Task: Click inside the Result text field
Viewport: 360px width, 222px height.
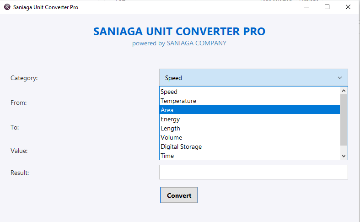Action: pyautogui.click(x=253, y=172)
